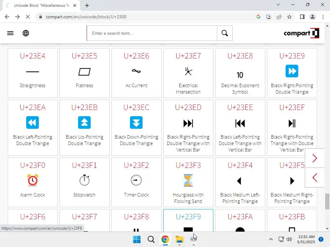This screenshot has height=247, width=330.
Task: Stop loading the page
Action: pos(28,17)
